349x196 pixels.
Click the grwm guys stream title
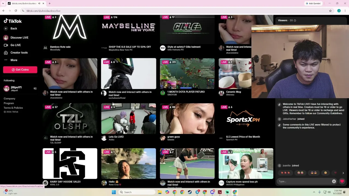point(174,137)
